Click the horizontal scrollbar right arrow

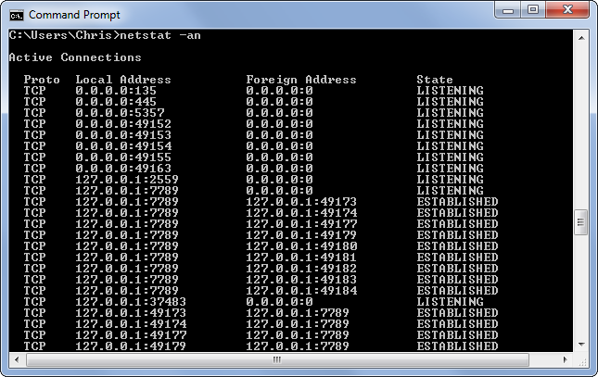[x=566, y=359]
